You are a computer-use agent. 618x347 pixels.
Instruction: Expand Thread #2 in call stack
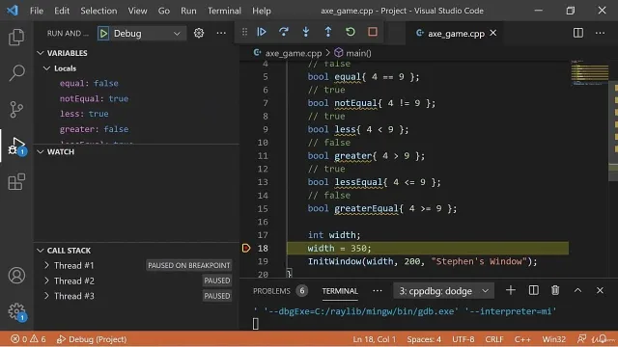point(46,280)
